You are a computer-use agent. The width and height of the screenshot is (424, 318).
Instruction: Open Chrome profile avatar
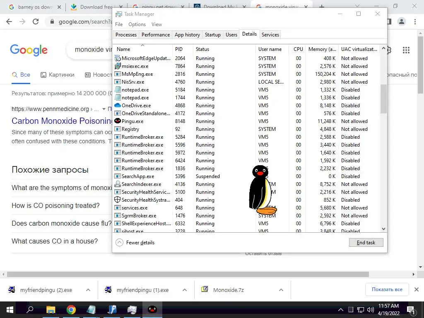pos(402,22)
